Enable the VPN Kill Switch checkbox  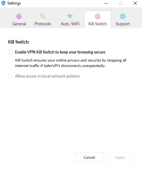[10, 52]
